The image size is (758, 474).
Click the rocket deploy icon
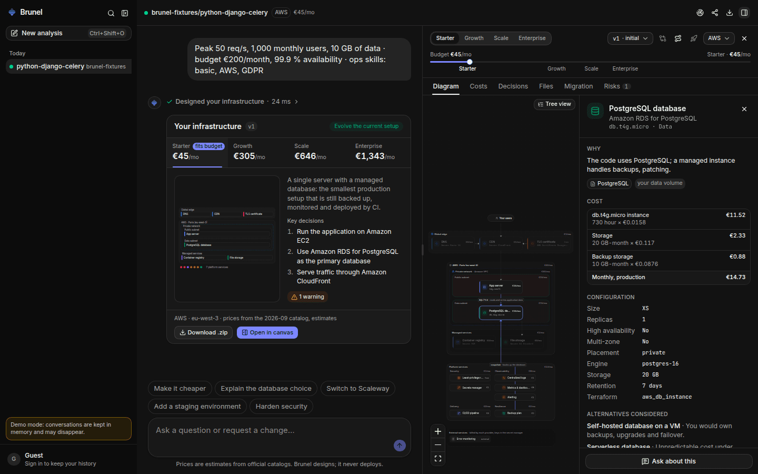pos(694,38)
